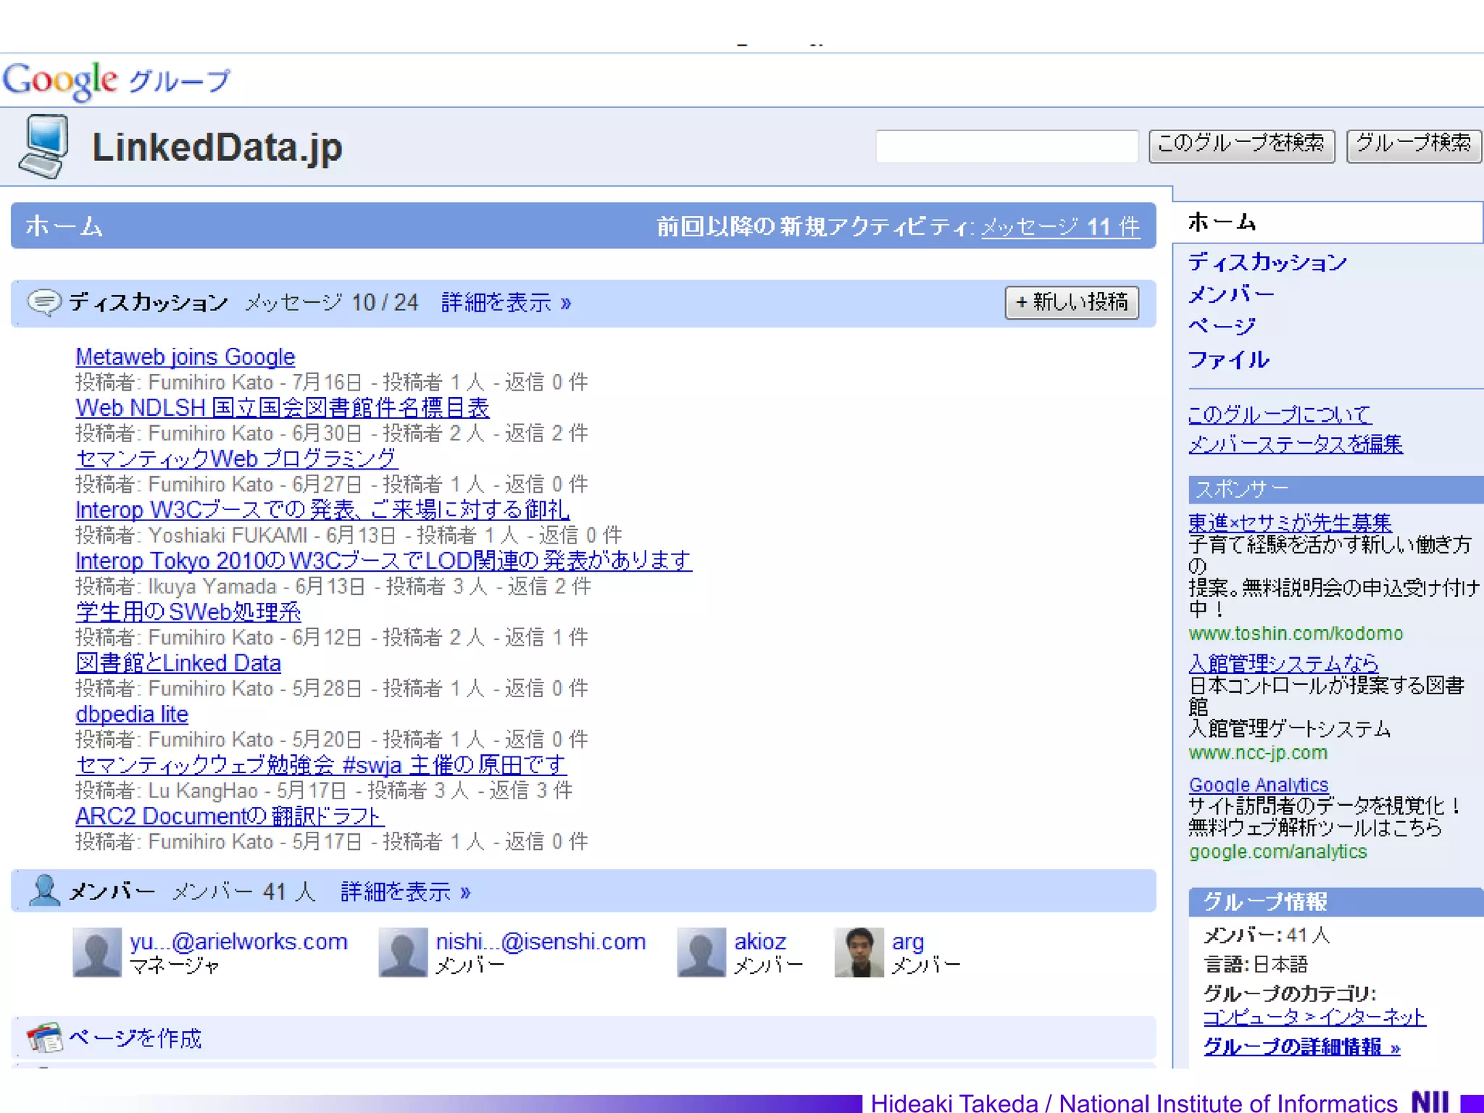Click the members section person icon
Screen dimensions: 1484x1113
click(44, 891)
